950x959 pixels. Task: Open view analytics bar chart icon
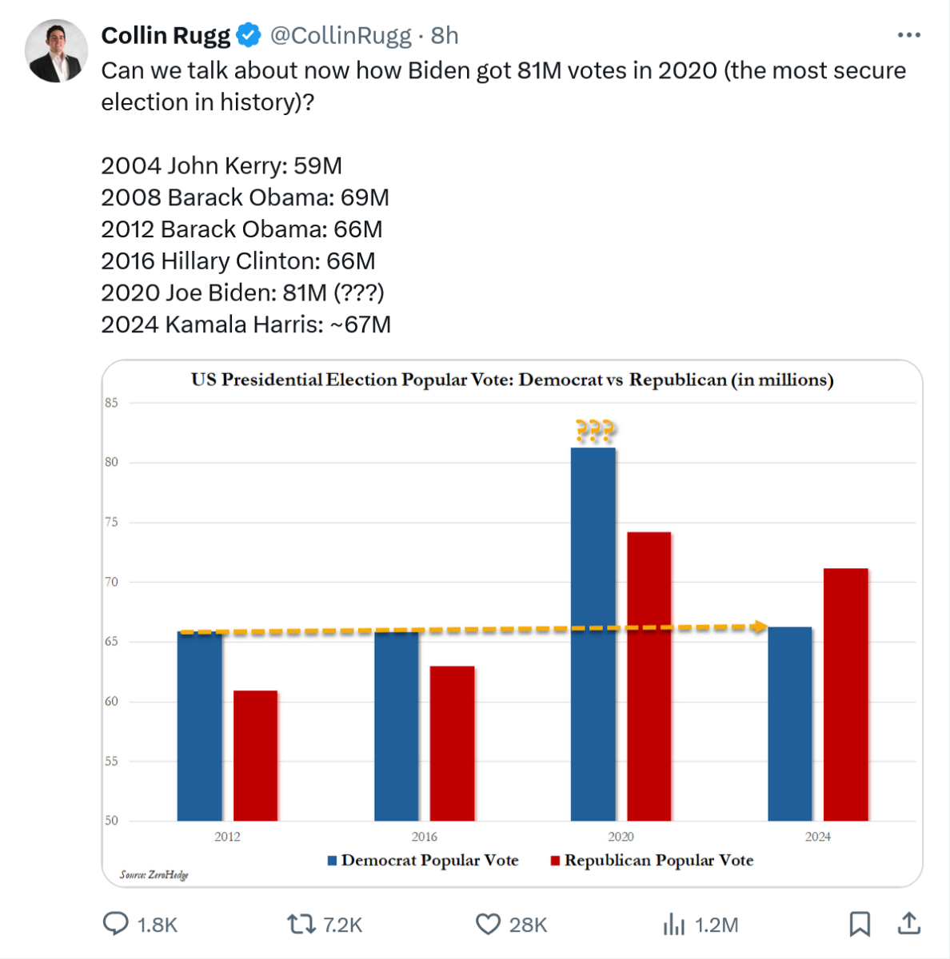click(x=674, y=925)
